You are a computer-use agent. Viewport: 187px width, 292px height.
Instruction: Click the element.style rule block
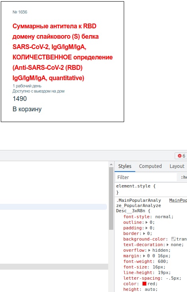pos(151,189)
